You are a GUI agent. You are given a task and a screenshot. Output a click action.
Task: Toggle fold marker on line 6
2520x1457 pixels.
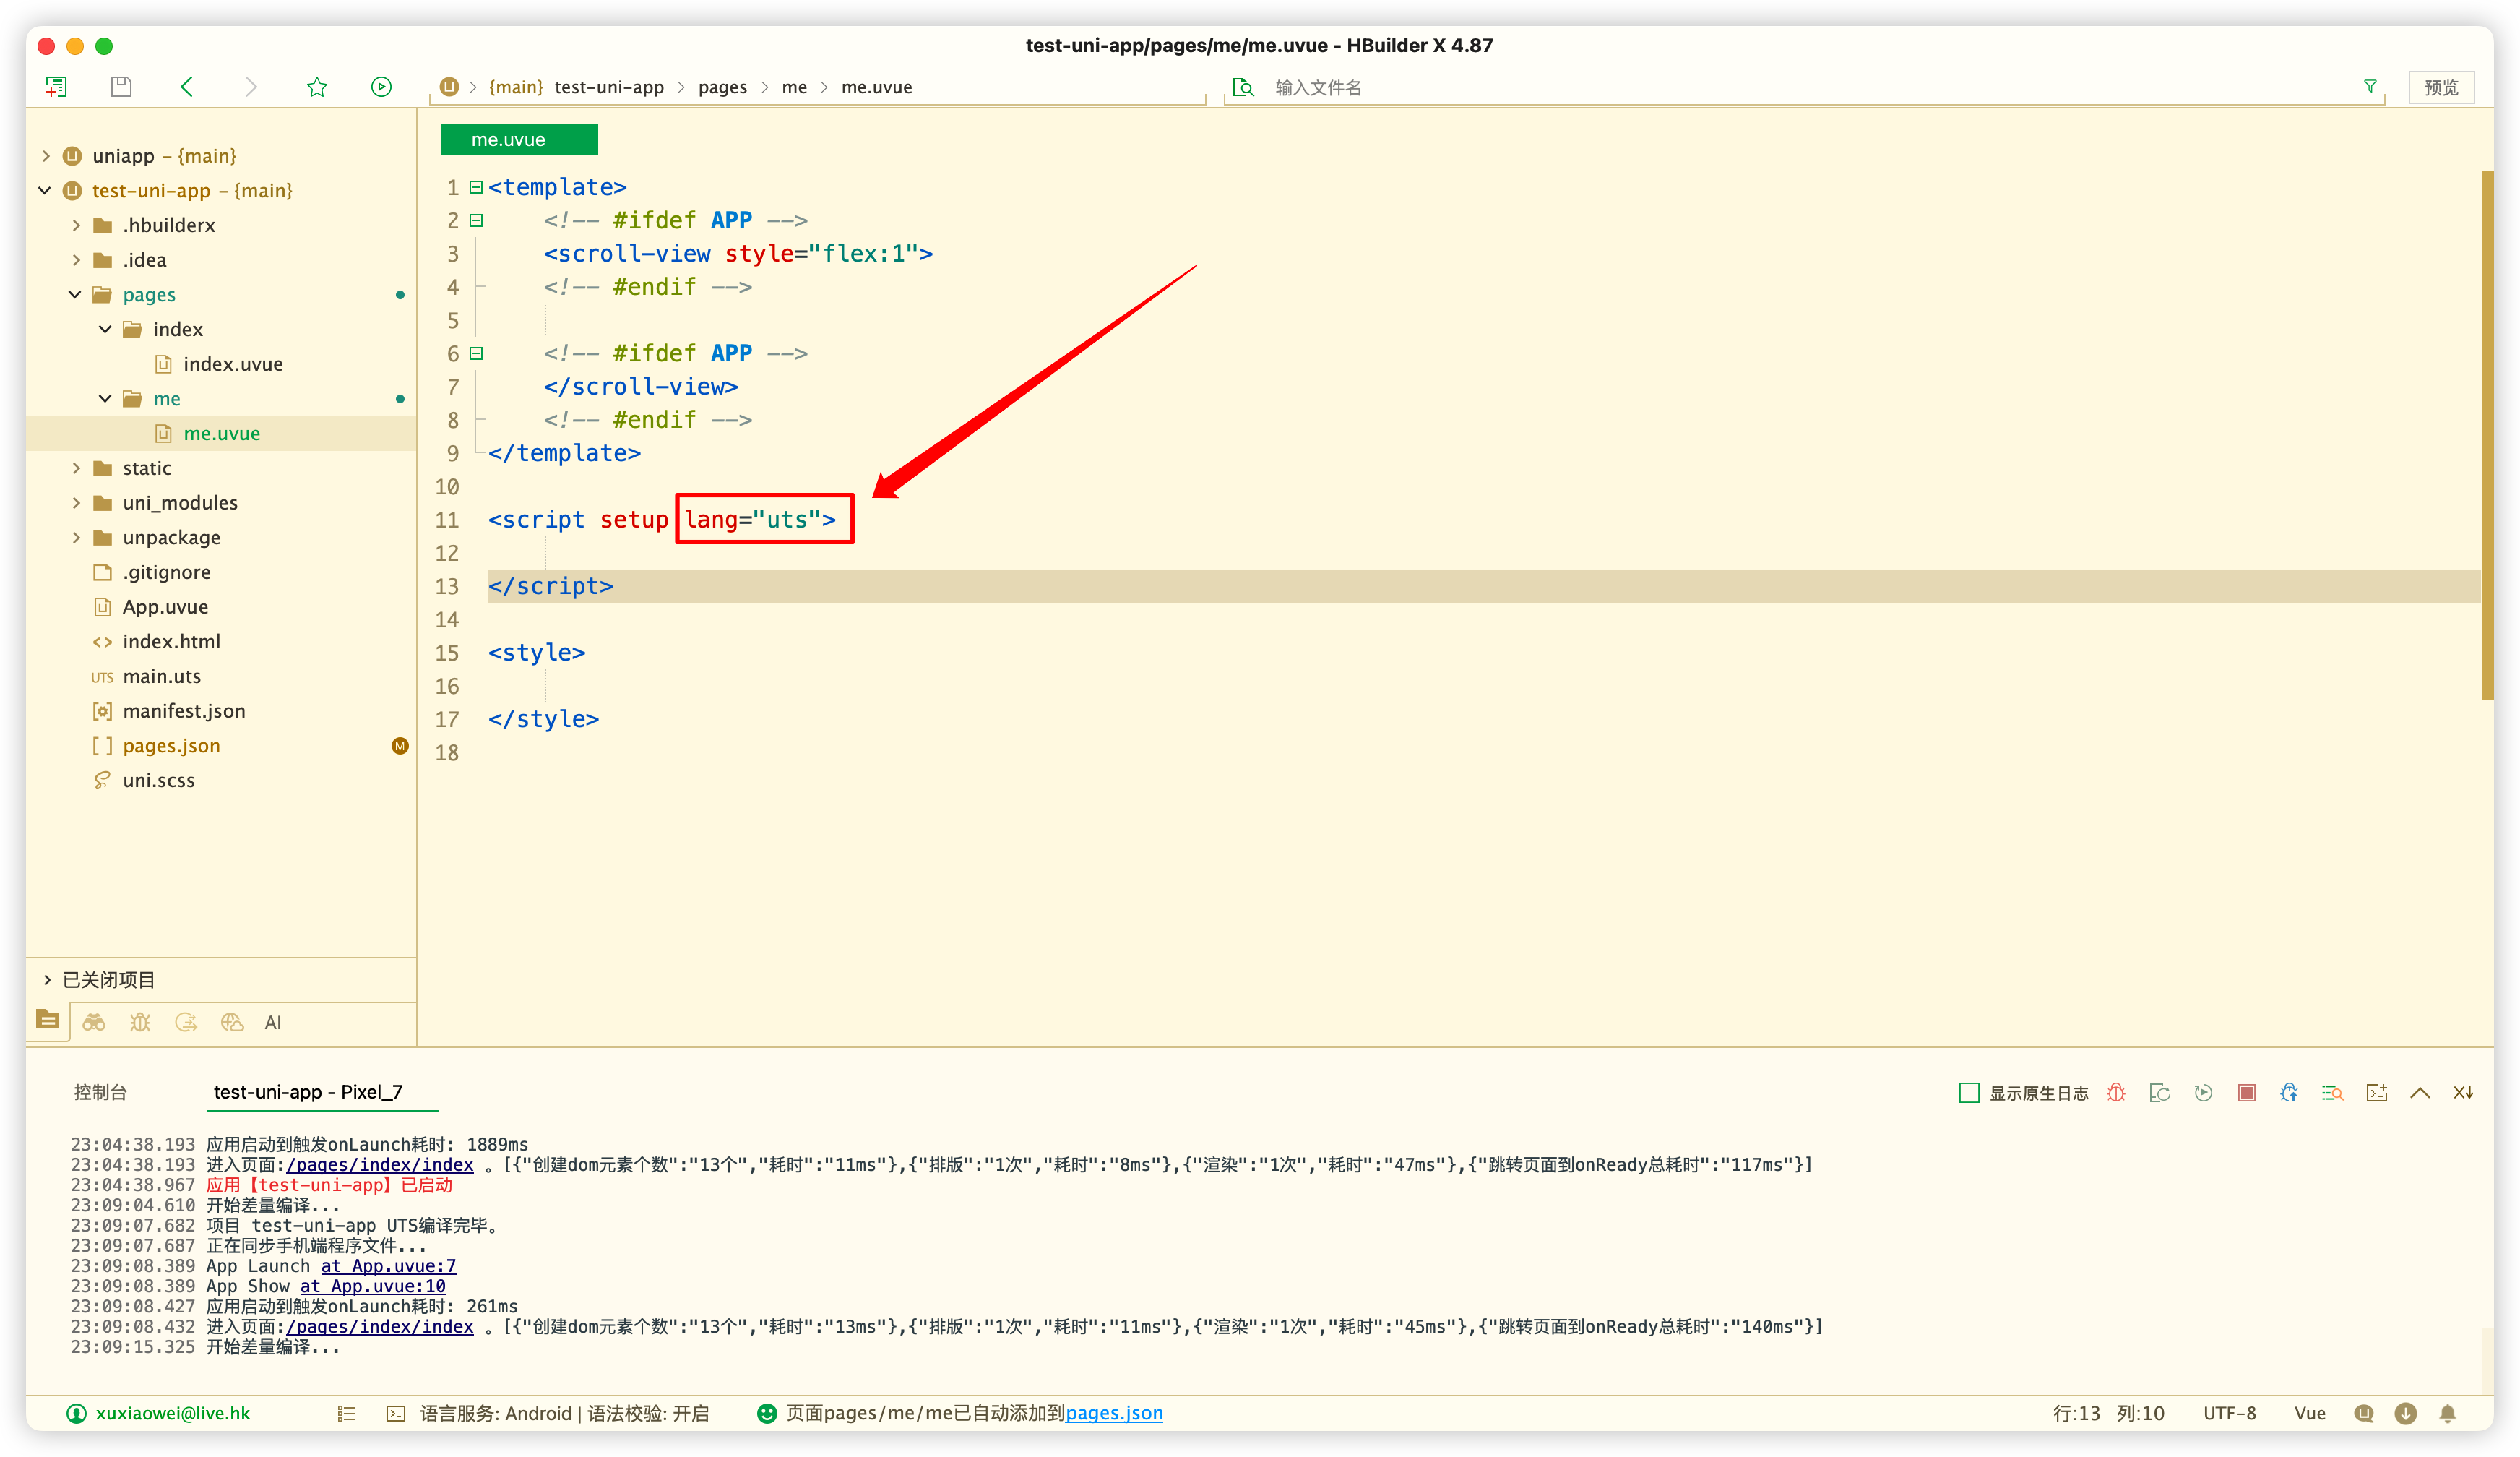coord(476,353)
